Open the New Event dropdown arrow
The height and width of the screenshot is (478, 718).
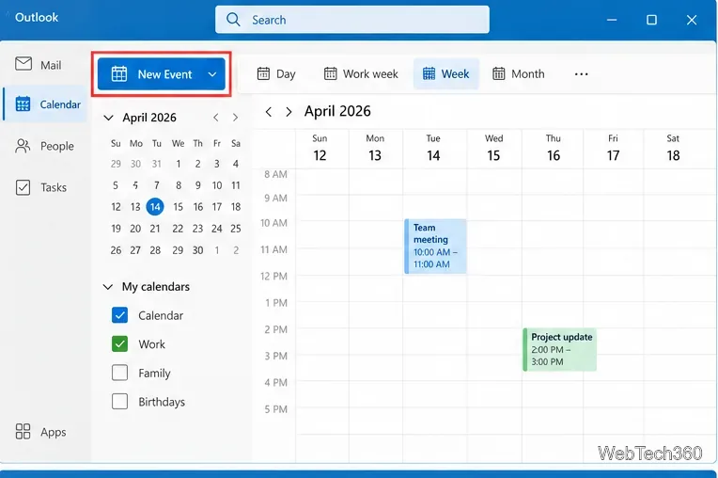(212, 73)
